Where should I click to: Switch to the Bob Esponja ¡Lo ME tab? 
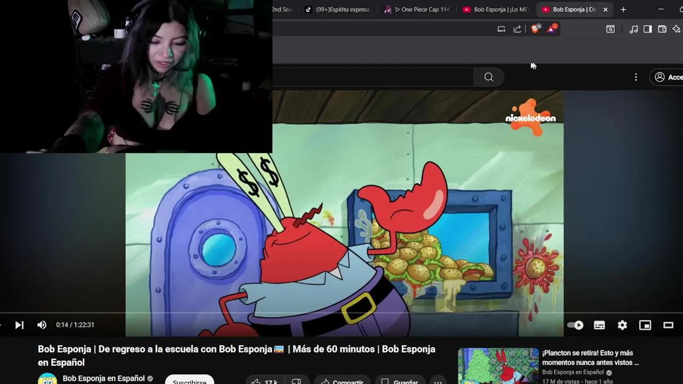496,10
